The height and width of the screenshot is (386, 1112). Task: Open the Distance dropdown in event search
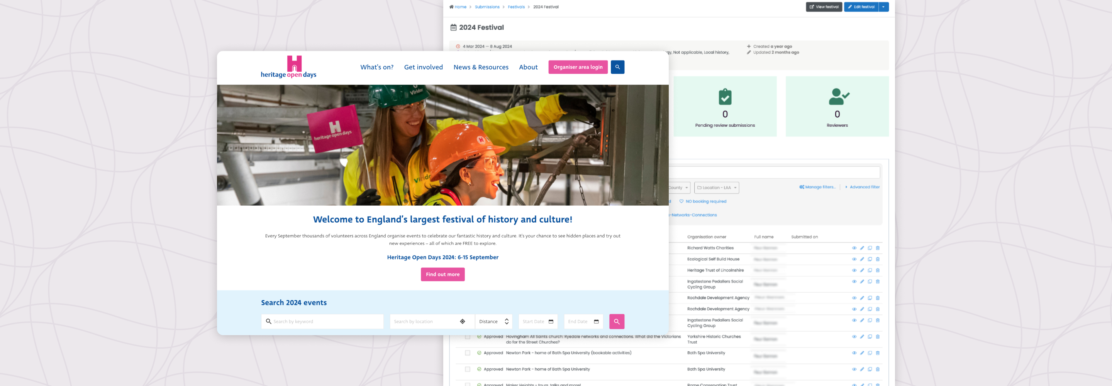click(493, 321)
